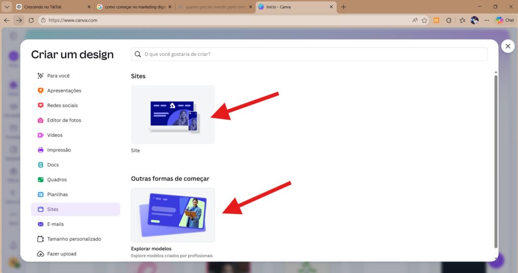Choose Tamanho personalizado option
The width and height of the screenshot is (518, 273).
[75, 239]
